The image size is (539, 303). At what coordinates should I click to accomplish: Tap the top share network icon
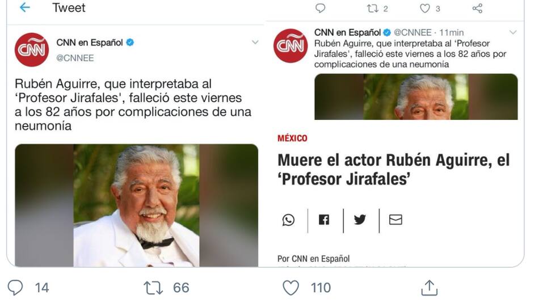coord(477,9)
